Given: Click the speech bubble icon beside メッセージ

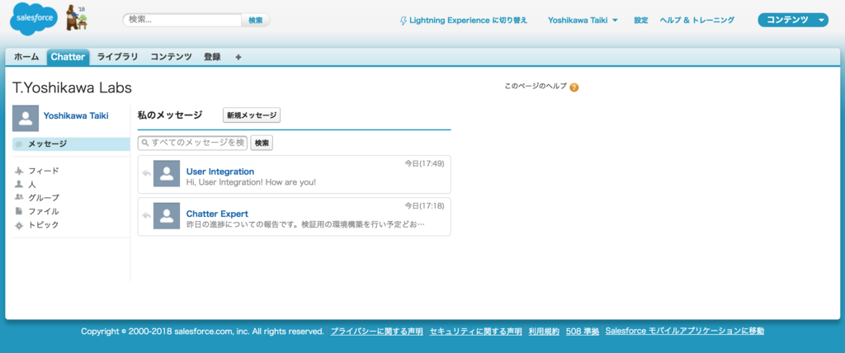Looking at the screenshot, I should 19,144.
